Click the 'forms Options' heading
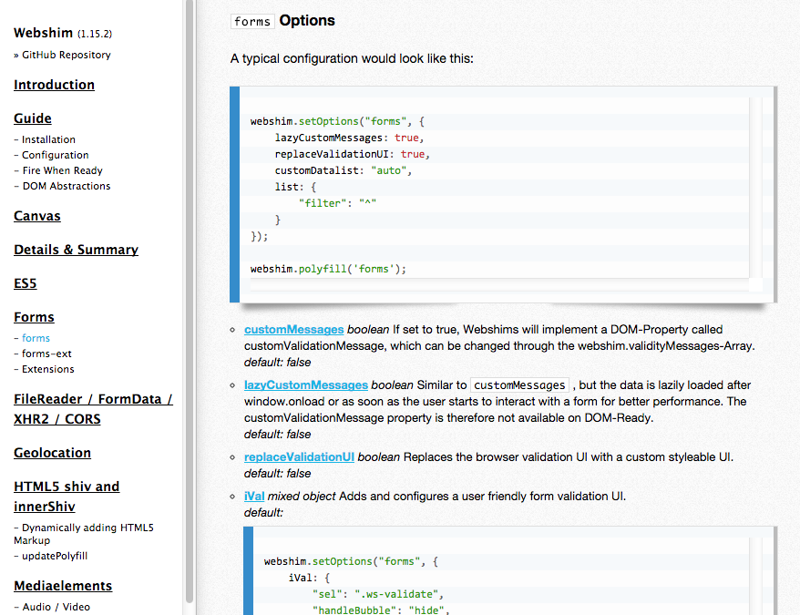800x615 pixels. [x=283, y=21]
